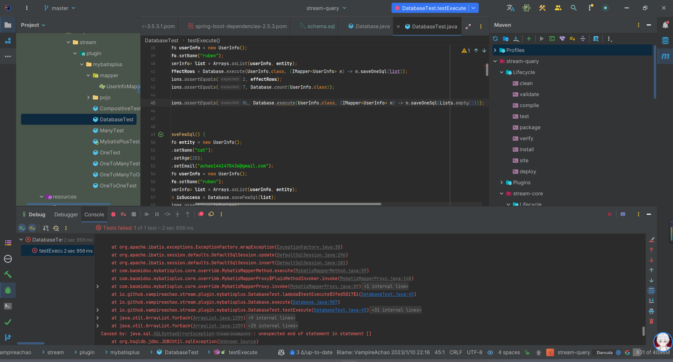
Task: Expand the pojo folder in project tree
Action: 88,97
